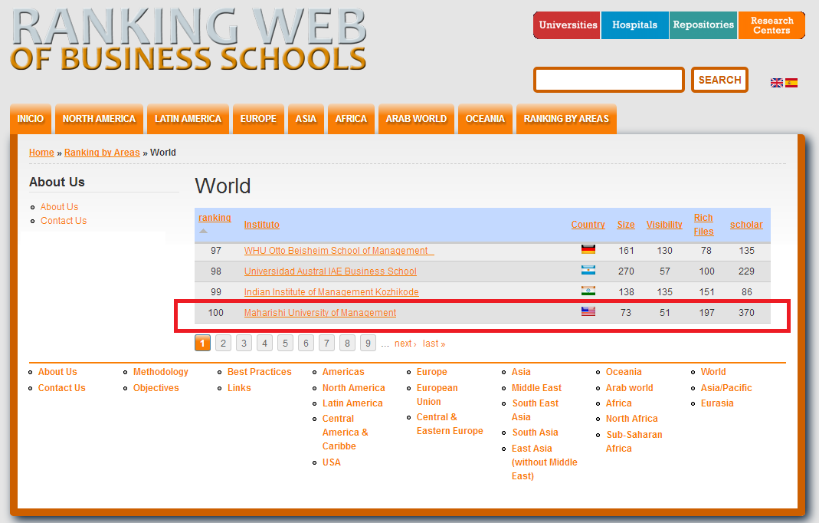Open Best Practices in the footer

click(259, 372)
